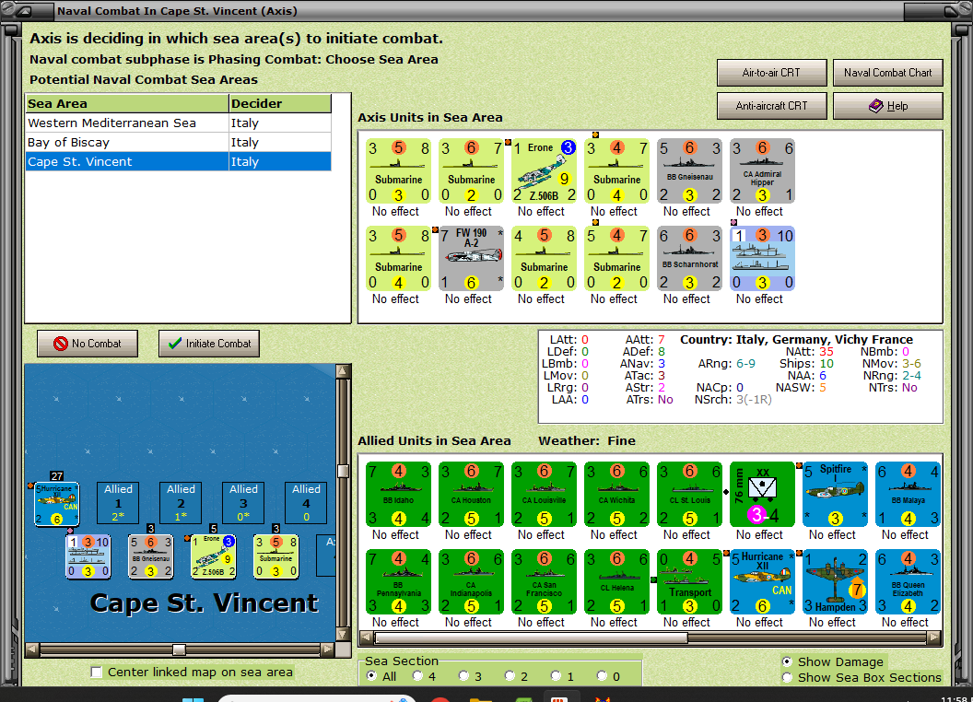Click the map horizontal scrollbar thumb
The width and height of the screenshot is (973, 702).
click(x=180, y=649)
